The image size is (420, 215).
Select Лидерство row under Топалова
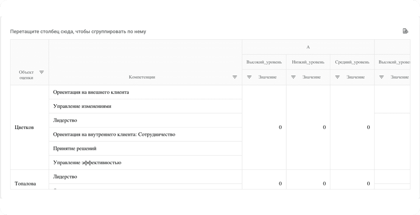pyautogui.click(x=145, y=177)
